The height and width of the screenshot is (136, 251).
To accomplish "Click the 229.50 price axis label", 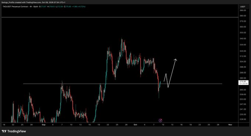I will [243, 119].
